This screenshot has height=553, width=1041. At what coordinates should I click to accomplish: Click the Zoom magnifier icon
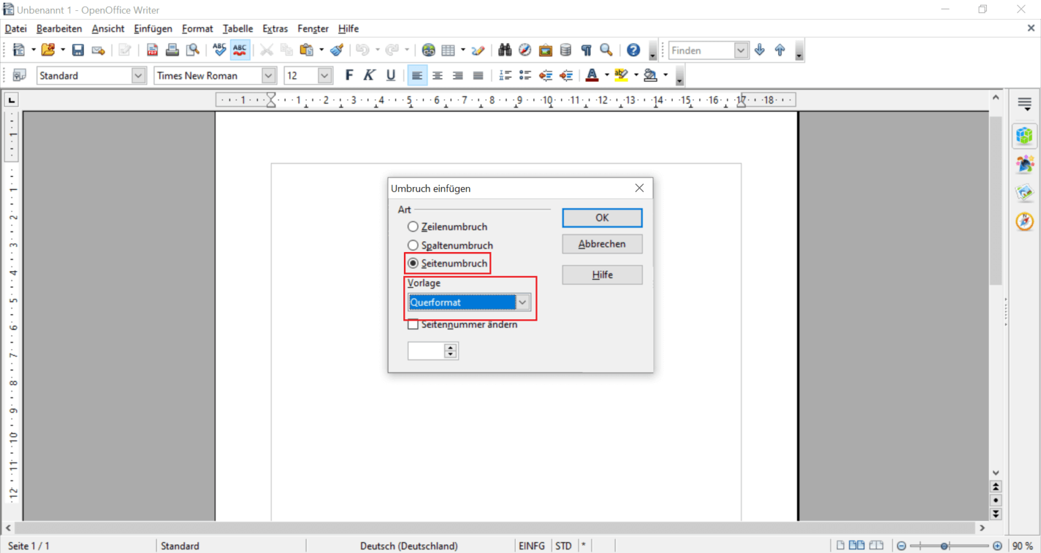[607, 50]
